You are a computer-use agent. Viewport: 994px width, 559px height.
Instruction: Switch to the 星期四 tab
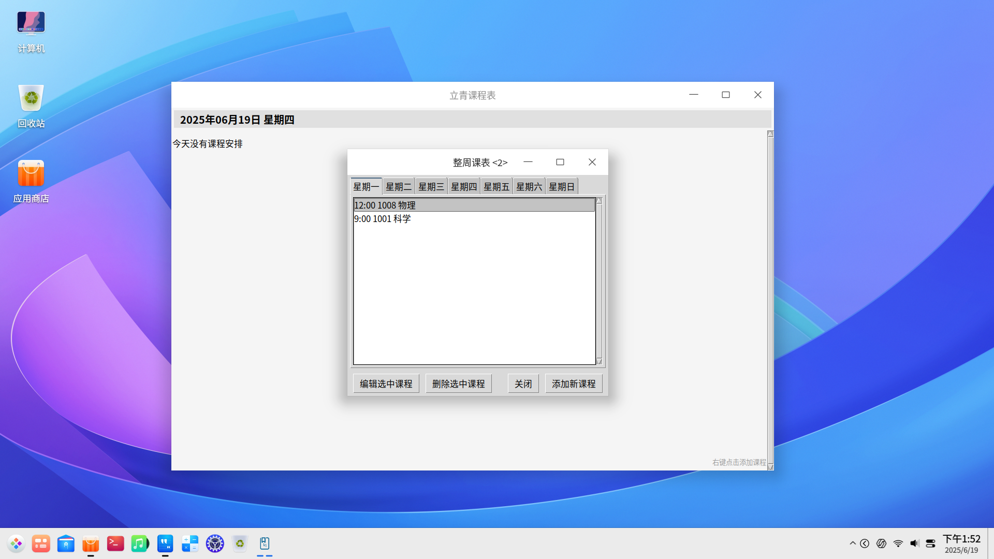464,186
